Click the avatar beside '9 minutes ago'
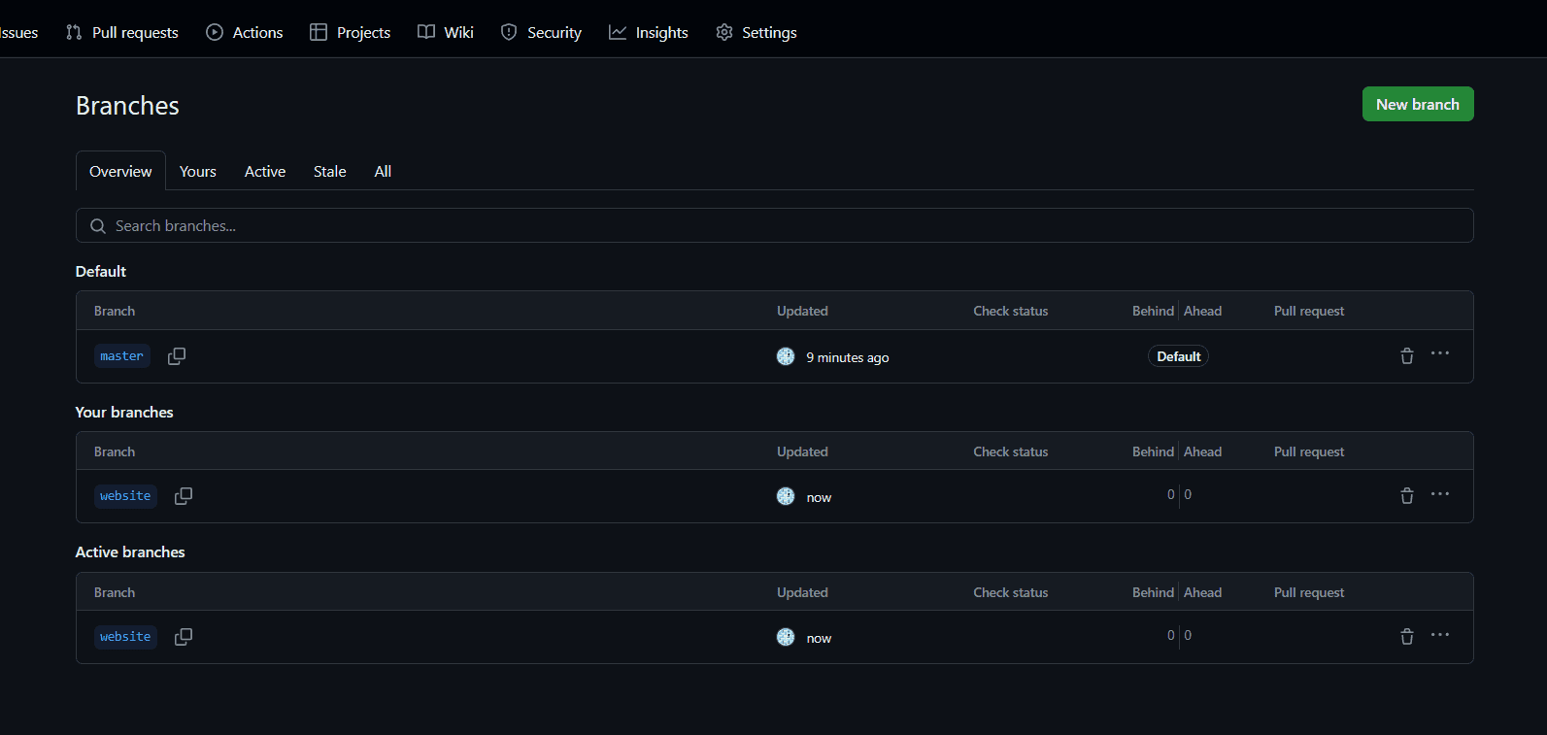This screenshot has height=735, width=1547. (x=786, y=356)
